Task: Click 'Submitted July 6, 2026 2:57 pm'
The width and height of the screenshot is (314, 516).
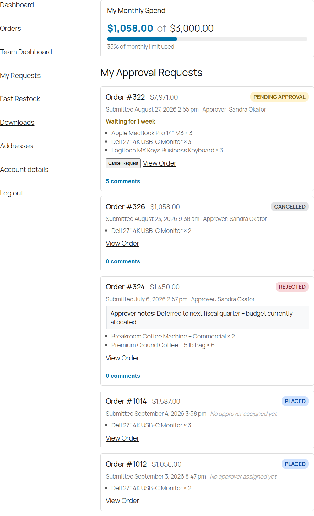Action: click(147, 299)
